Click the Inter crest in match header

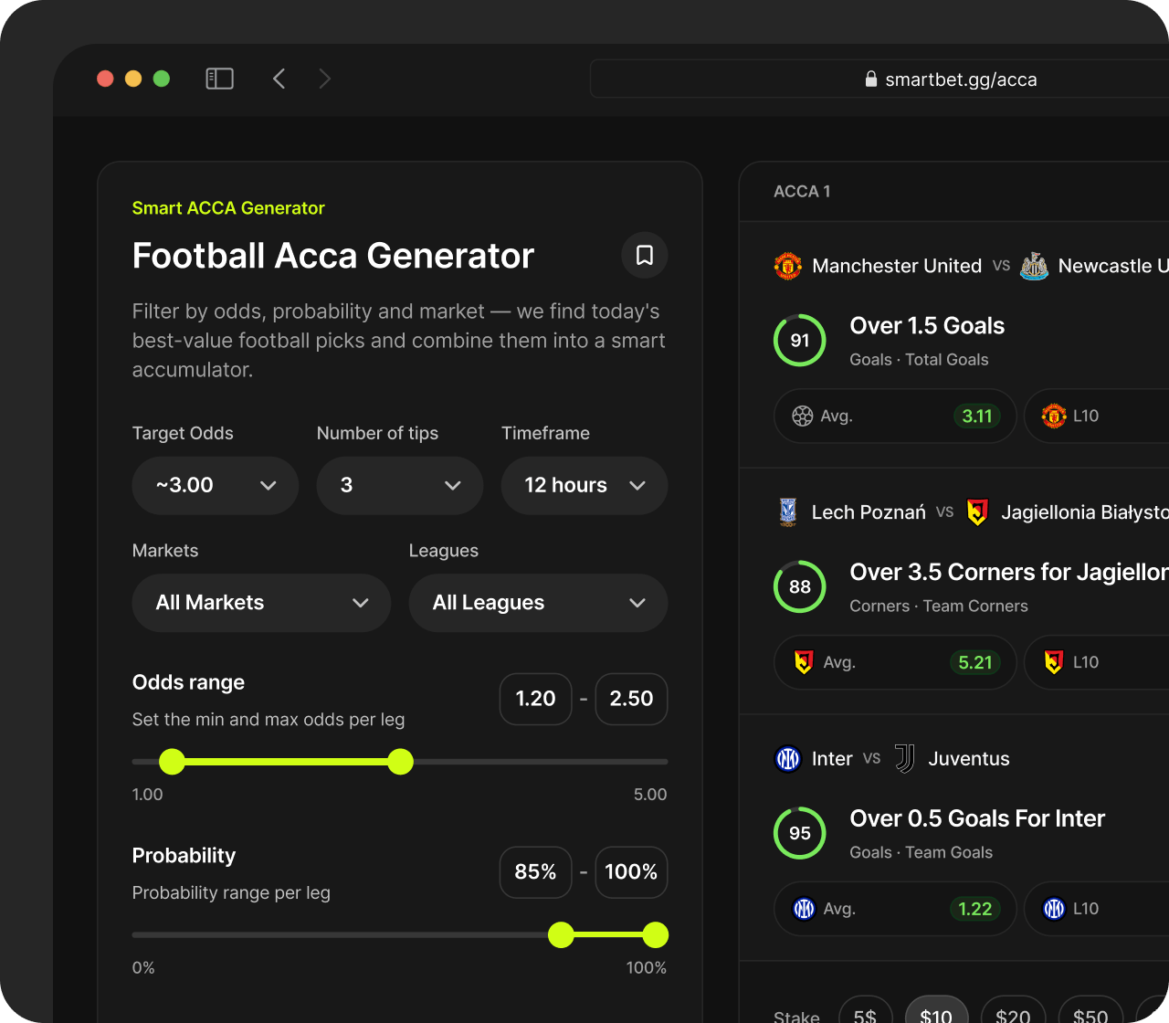788,759
